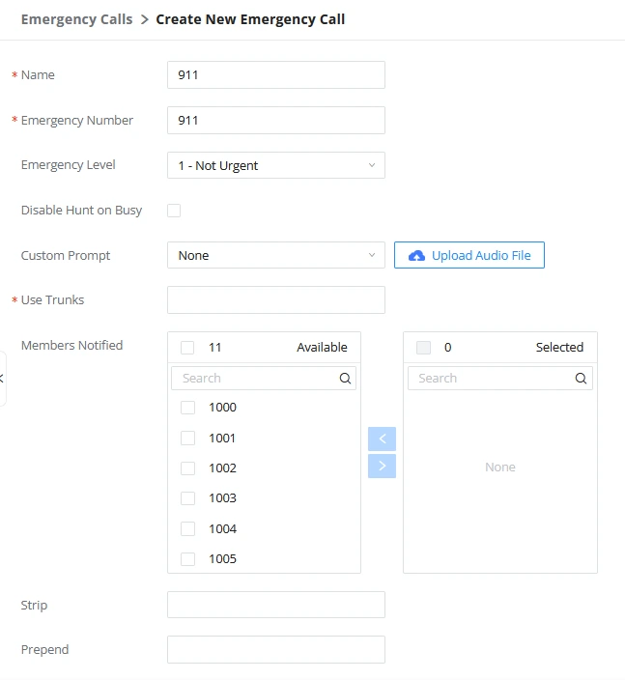Click the Selected list search magnifier icon

[x=581, y=379]
